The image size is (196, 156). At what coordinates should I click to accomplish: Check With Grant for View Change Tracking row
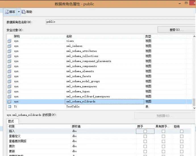coord(163,142)
